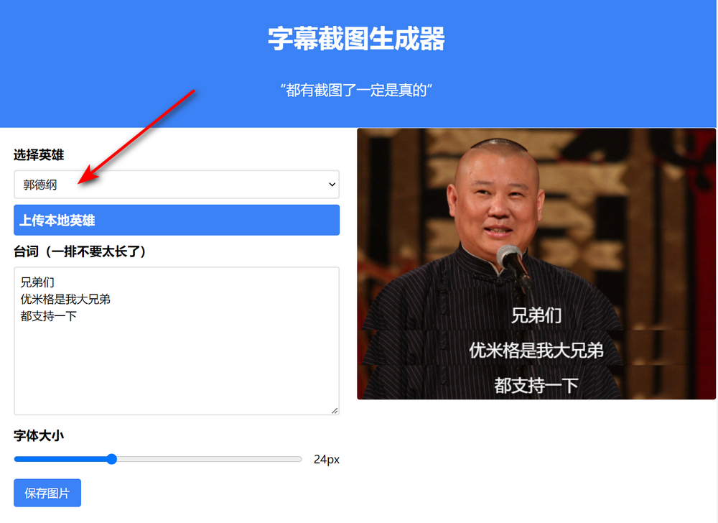Click 优米格是我大兄弟 subtitle strip in preview
Image resolution: width=718 pixels, height=523 pixels.
click(536, 350)
